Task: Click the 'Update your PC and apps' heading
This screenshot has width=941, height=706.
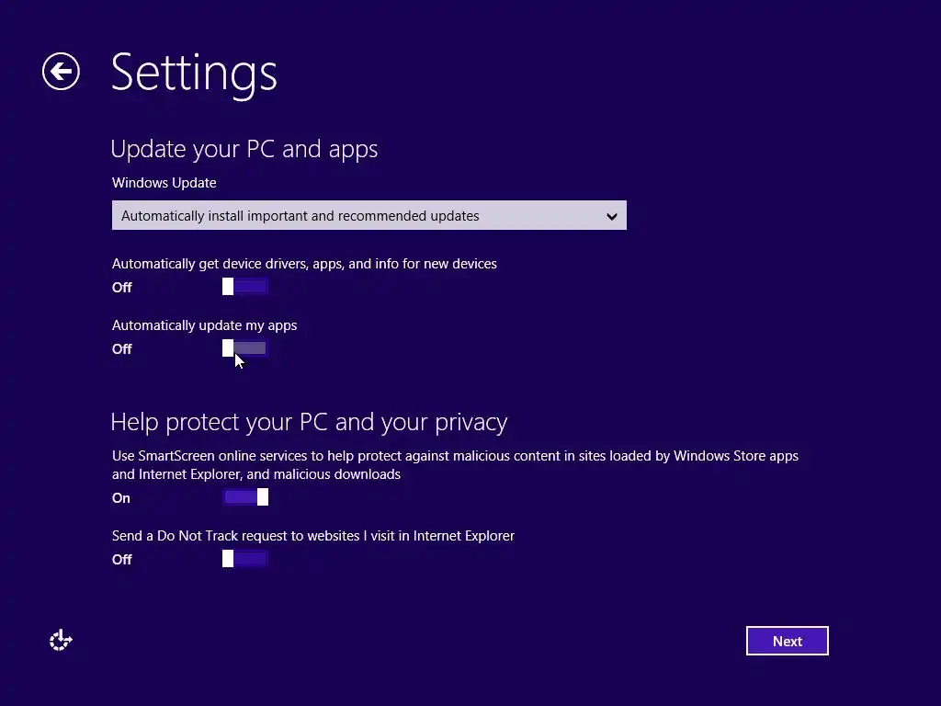Action: click(x=244, y=149)
